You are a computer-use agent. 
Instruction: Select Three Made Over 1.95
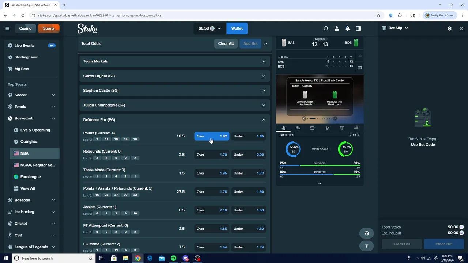click(212, 173)
